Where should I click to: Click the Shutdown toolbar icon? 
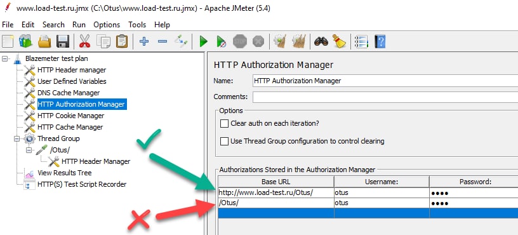[x=258, y=42]
